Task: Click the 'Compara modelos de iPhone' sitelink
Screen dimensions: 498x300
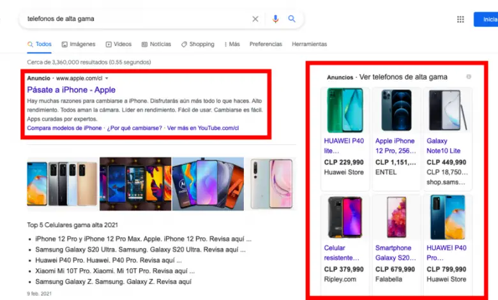Action: point(64,128)
